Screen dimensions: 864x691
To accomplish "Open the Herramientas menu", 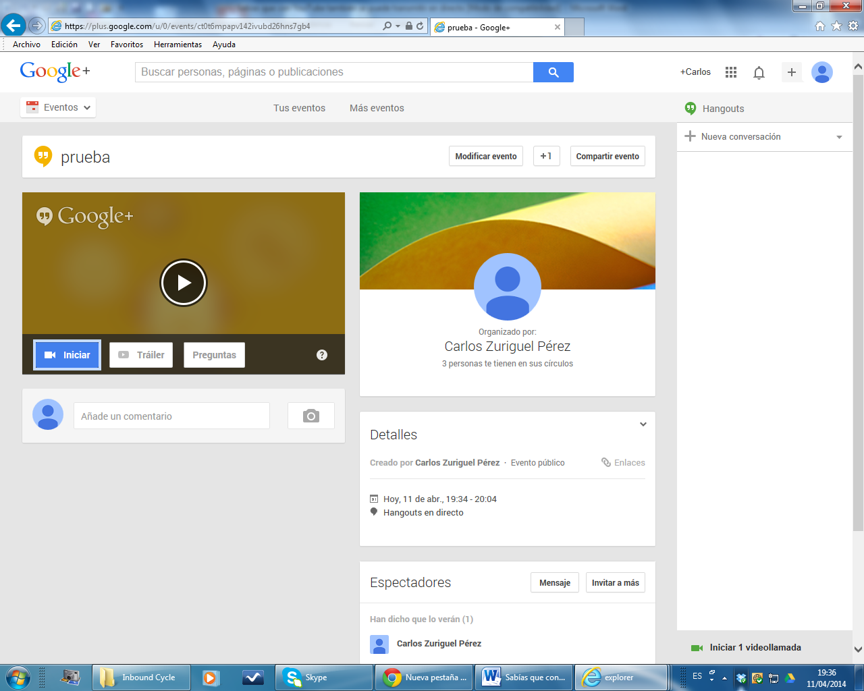I will tap(178, 45).
